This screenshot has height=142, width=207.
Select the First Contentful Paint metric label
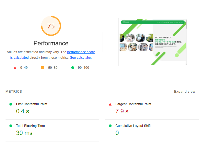(32, 104)
